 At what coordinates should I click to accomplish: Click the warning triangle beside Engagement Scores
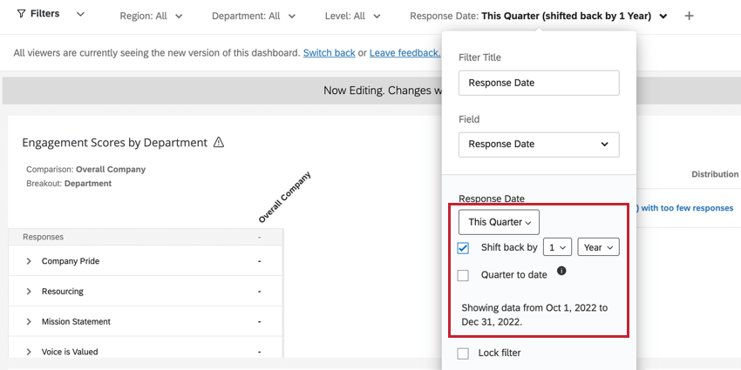pyautogui.click(x=219, y=142)
